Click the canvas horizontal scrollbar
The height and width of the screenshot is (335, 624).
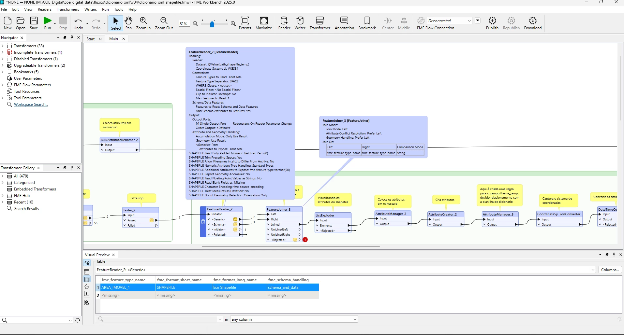(291, 247)
